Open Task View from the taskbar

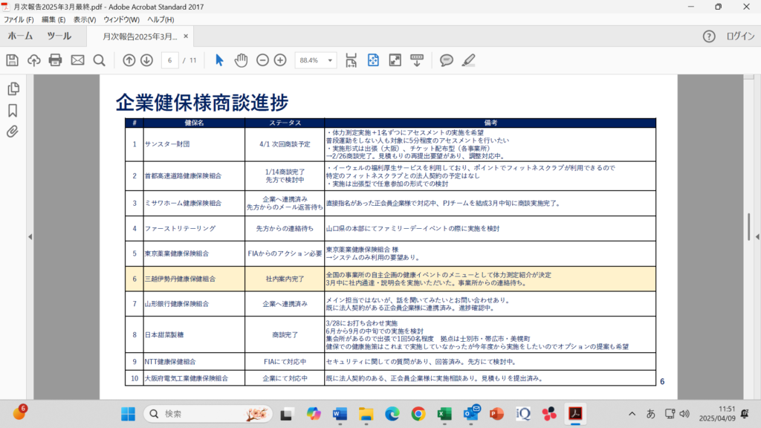point(286,414)
